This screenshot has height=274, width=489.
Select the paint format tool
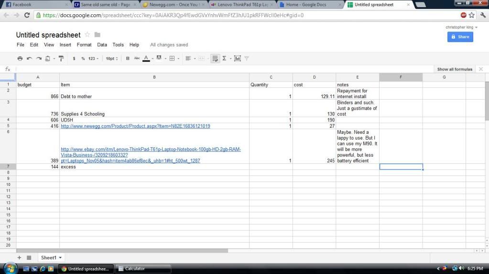click(x=61, y=59)
